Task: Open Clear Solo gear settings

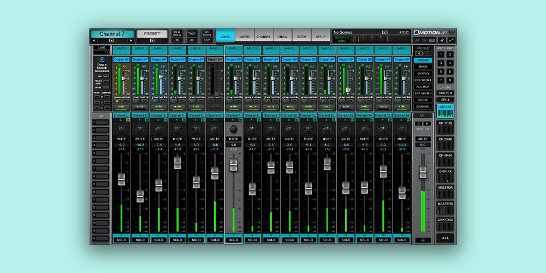Action: [177, 40]
